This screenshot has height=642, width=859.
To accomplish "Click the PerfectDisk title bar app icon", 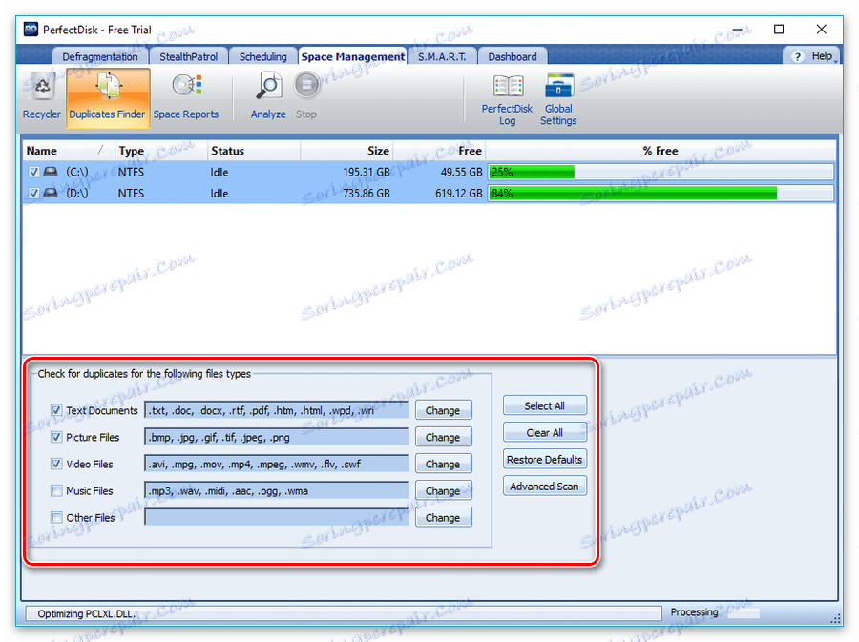I will (31, 30).
